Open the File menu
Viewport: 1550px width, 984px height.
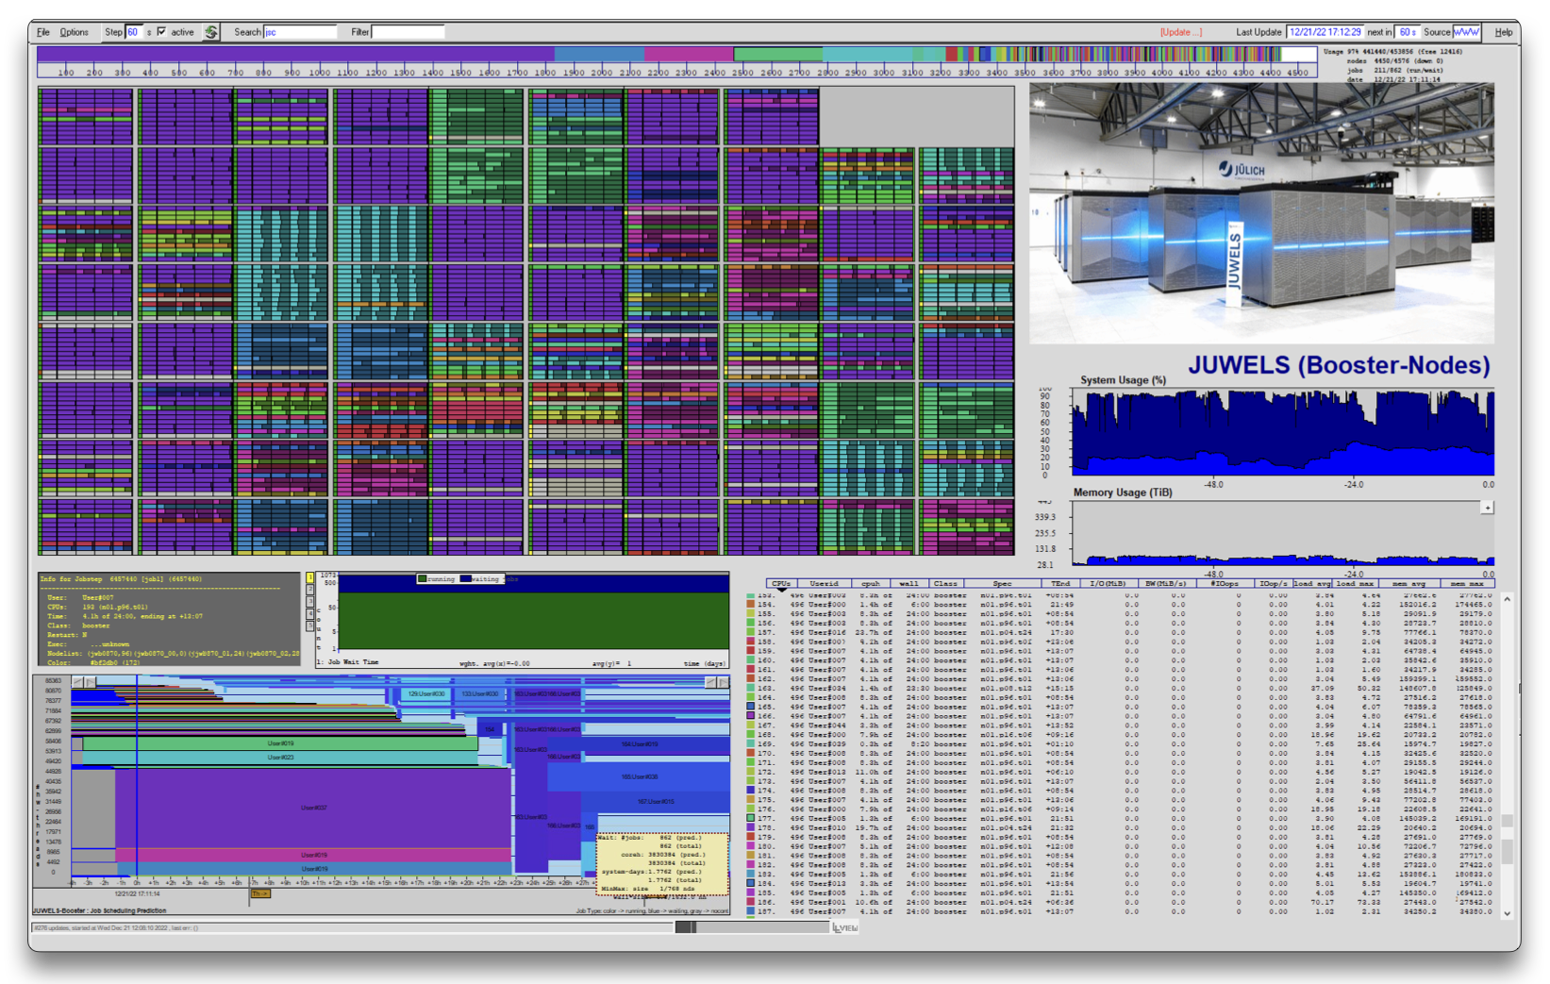point(43,32)
